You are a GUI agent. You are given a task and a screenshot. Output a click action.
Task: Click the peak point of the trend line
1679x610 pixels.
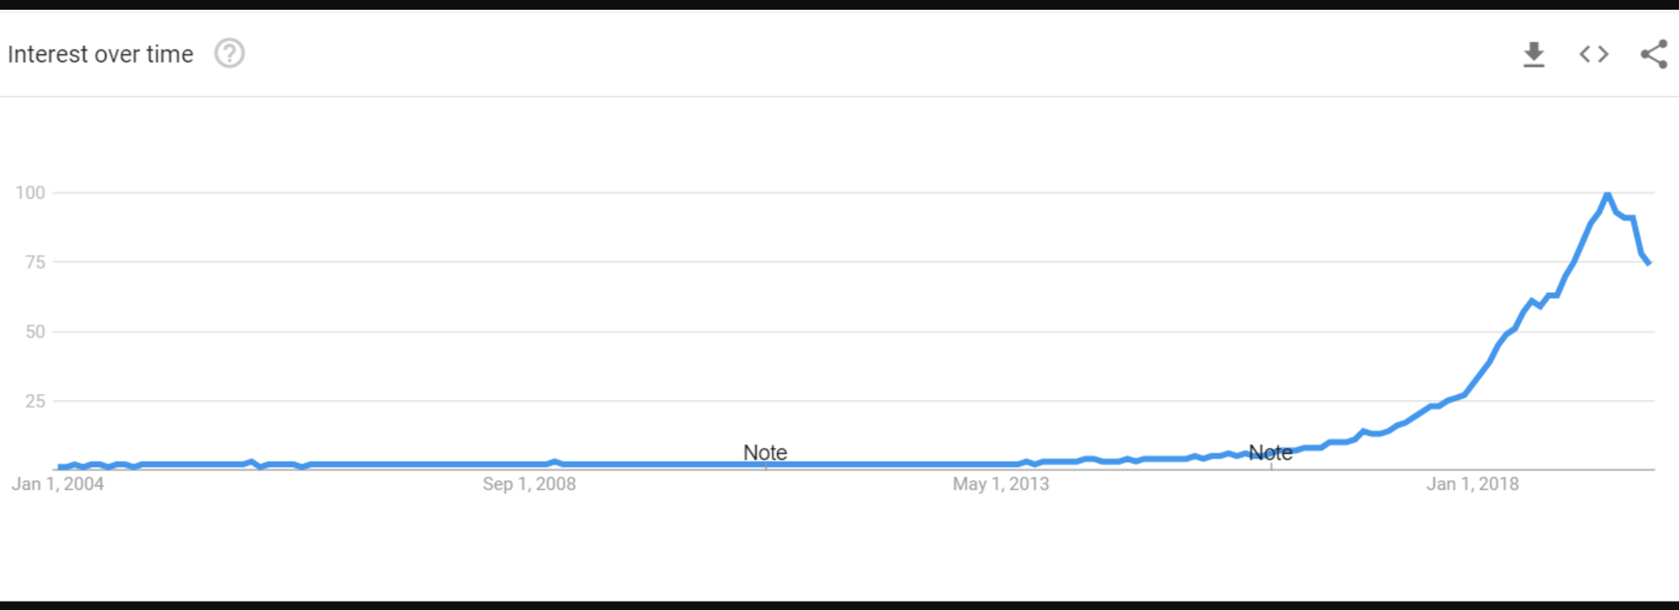point(1607,195)
